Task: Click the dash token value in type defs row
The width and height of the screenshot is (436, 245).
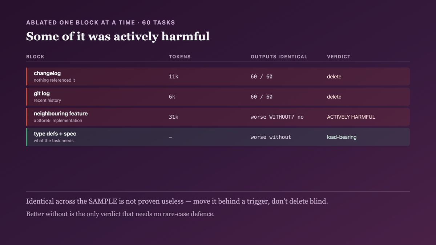Action: [x=171, y=137]
